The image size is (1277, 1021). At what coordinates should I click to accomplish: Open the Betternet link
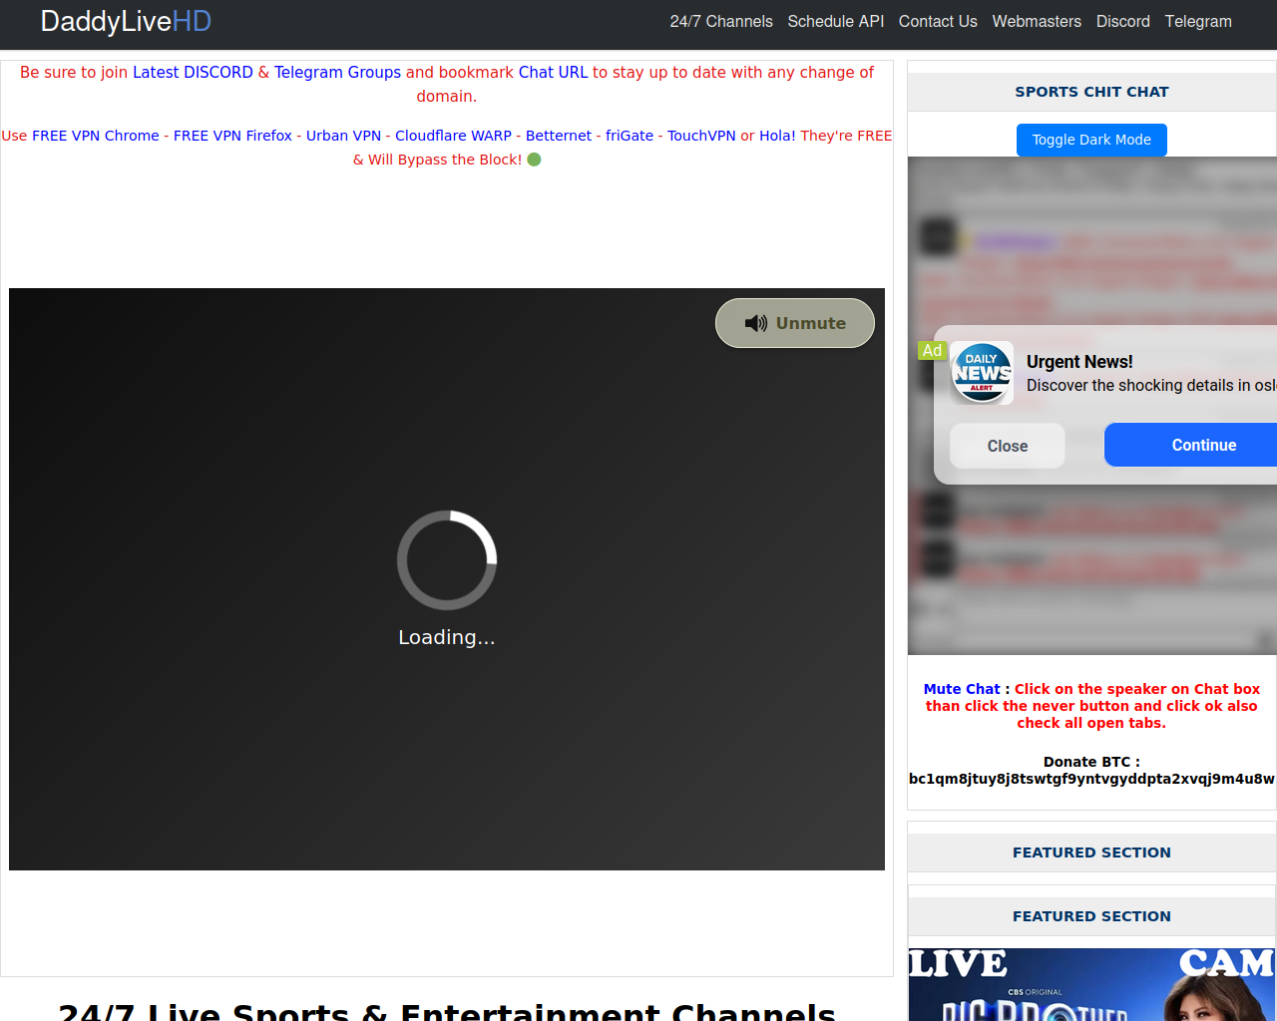click(559, 136)
